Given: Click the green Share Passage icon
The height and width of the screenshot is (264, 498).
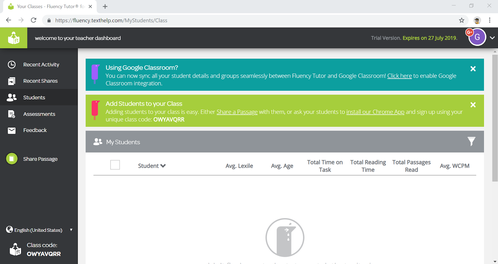Looking at the screenshot, I should (12, 159).
